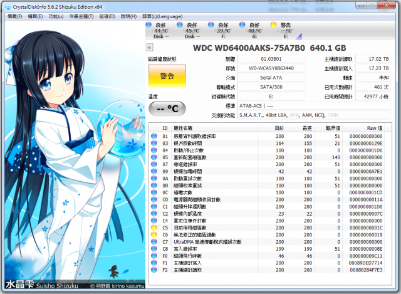Open the 檔案(F) menu
Image resolution: width=401 pixels, height=294 pixels.
(15, 17)
